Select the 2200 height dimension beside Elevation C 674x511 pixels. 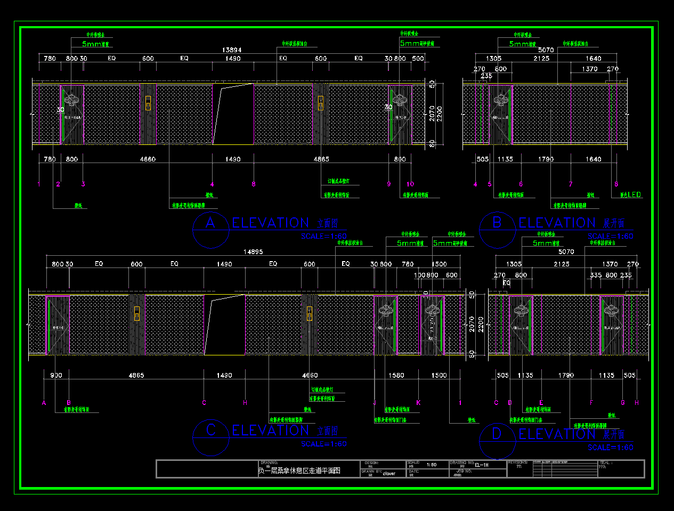[481, 324]
